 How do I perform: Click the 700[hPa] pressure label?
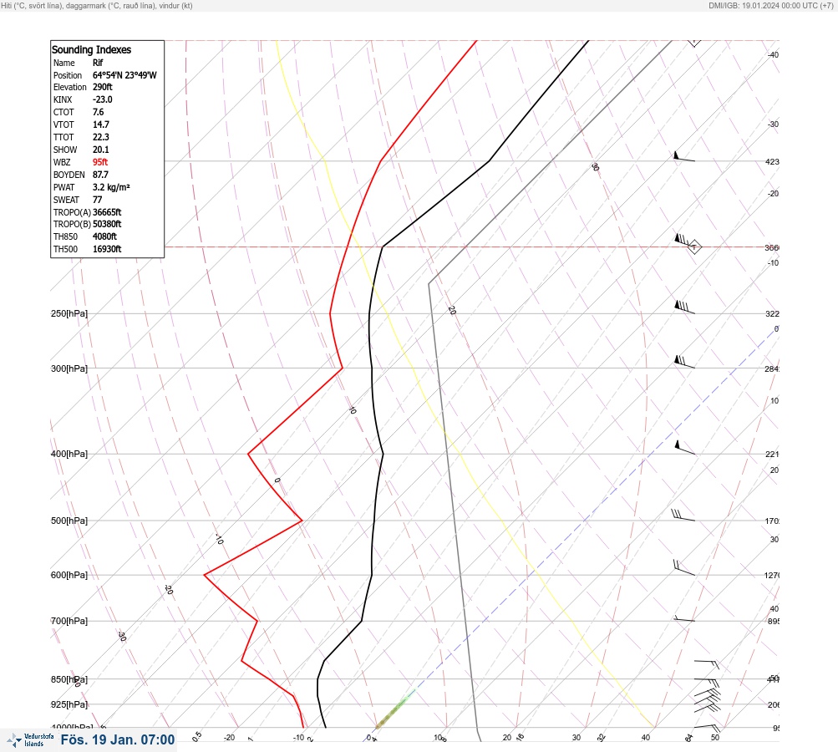pyautogui.click(x=69, y=621)
